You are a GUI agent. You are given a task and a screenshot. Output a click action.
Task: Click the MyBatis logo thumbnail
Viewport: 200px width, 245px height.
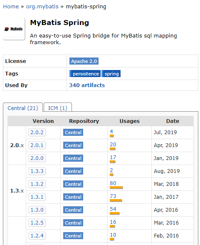(14, 29)
